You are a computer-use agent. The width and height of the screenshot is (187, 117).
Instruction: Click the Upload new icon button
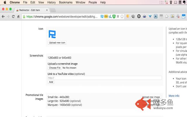57,43
